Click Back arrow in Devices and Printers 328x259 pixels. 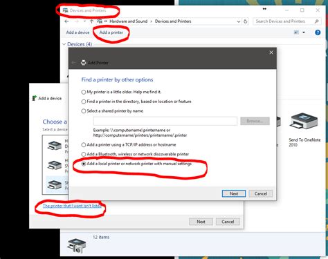pyautogui.click(x=66, y=21)
